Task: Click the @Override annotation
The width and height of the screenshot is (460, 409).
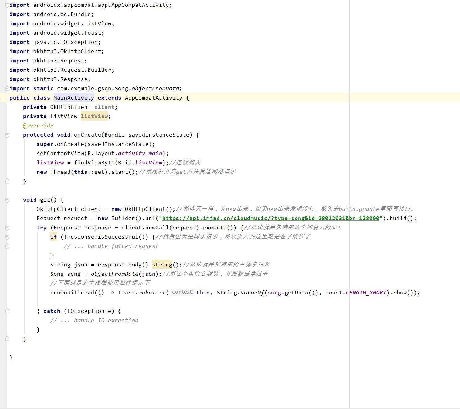Action: click(x=38, y=126)
